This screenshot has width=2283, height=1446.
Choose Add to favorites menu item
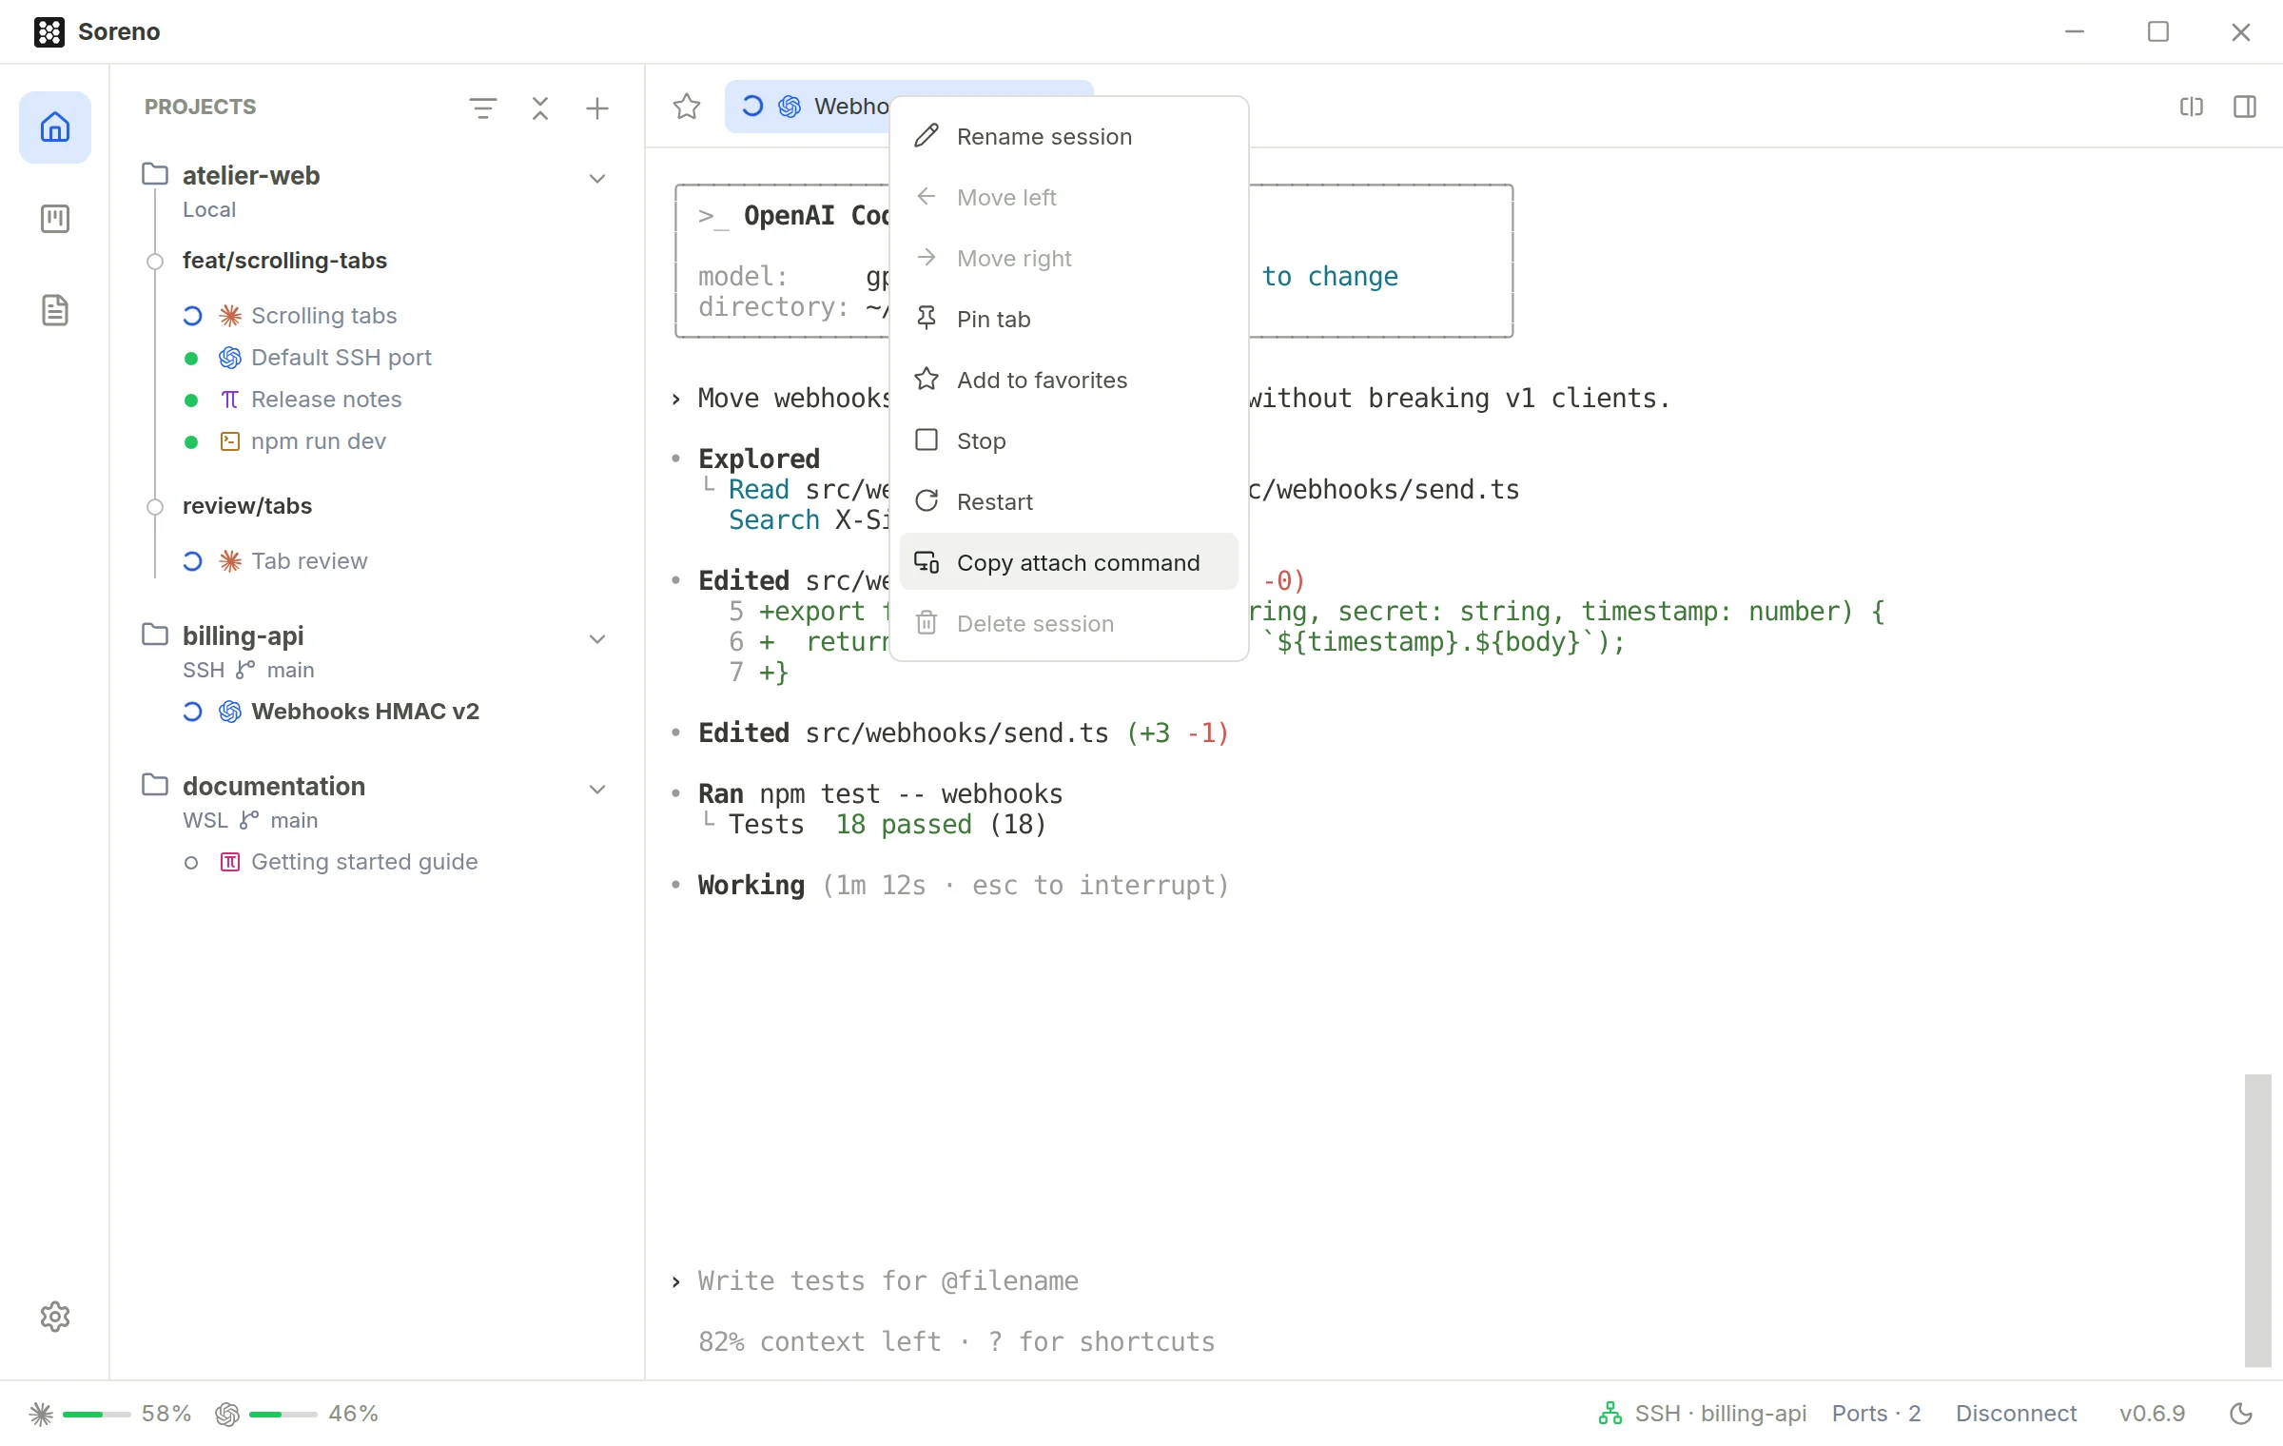1068,381
